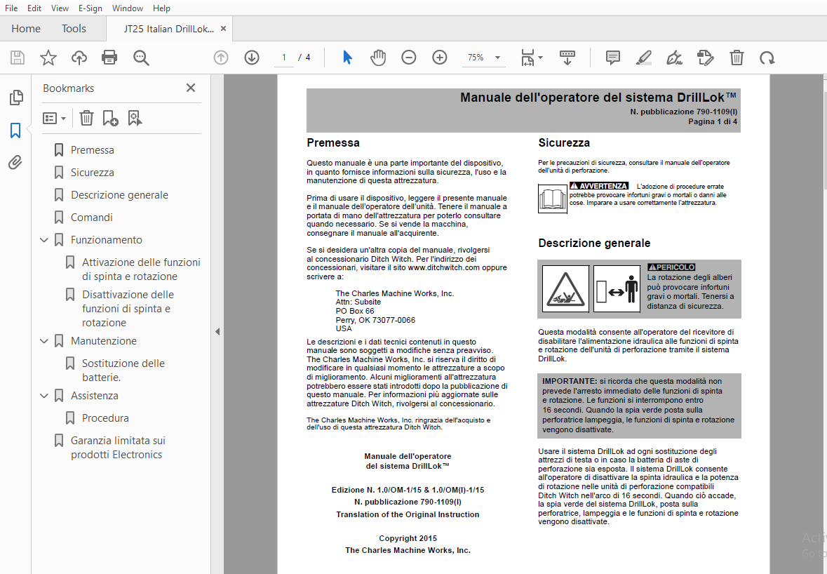The image size is (827, 574).
Task: Select the Funzionamento bookmark
Action: coord(107,240)
